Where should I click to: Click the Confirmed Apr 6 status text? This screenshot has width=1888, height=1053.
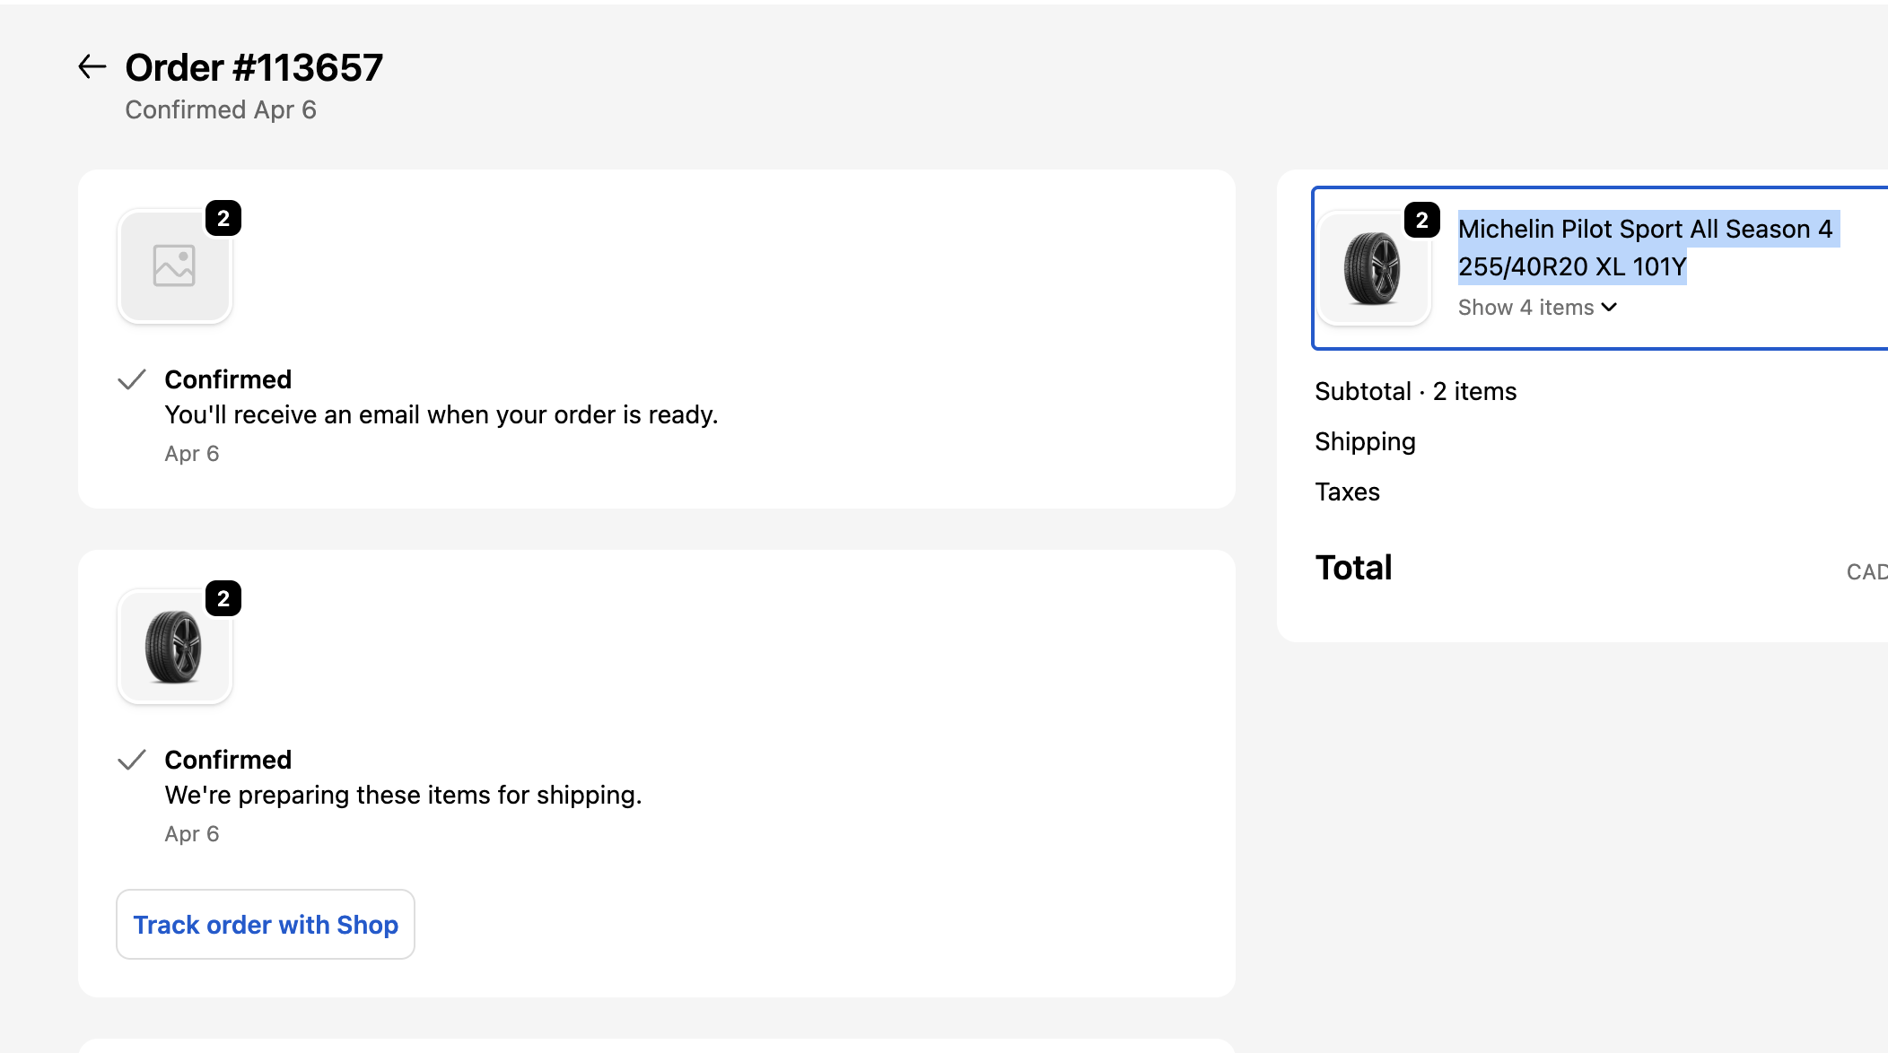(x=221, y=109)
